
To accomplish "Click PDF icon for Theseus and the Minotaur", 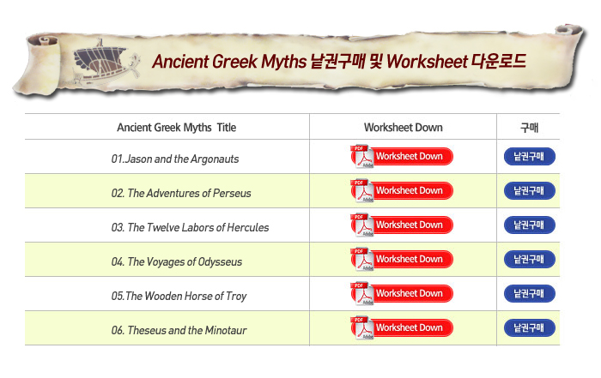I will coord(361,328).
